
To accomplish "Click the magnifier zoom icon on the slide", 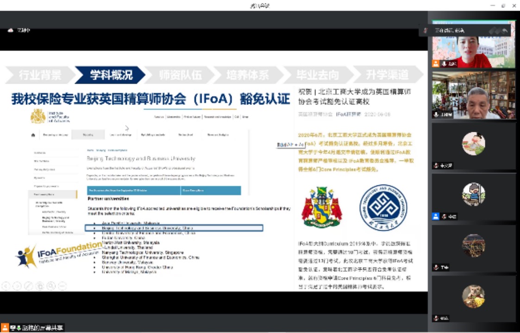I will [x=51, y=286].
